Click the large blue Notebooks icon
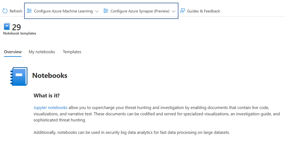Viewport: 285px width, 142px height. pyautogui.click(x=19, y=76)
